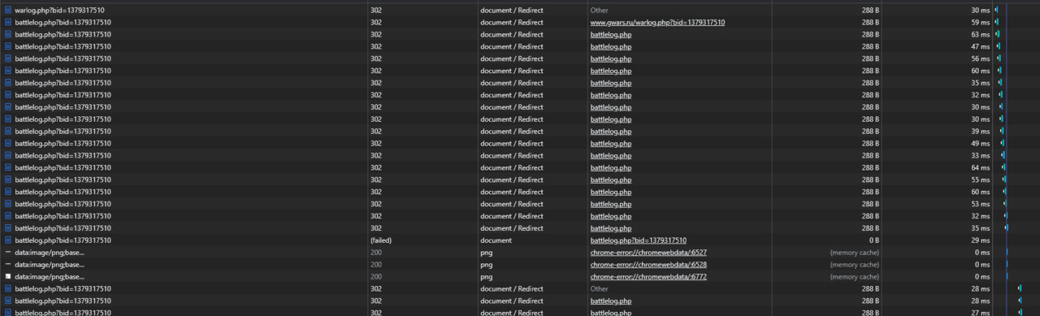Click the (memory cache) size for the :6527 image
The image size is (1040, 316).
(x=855, y=253)
